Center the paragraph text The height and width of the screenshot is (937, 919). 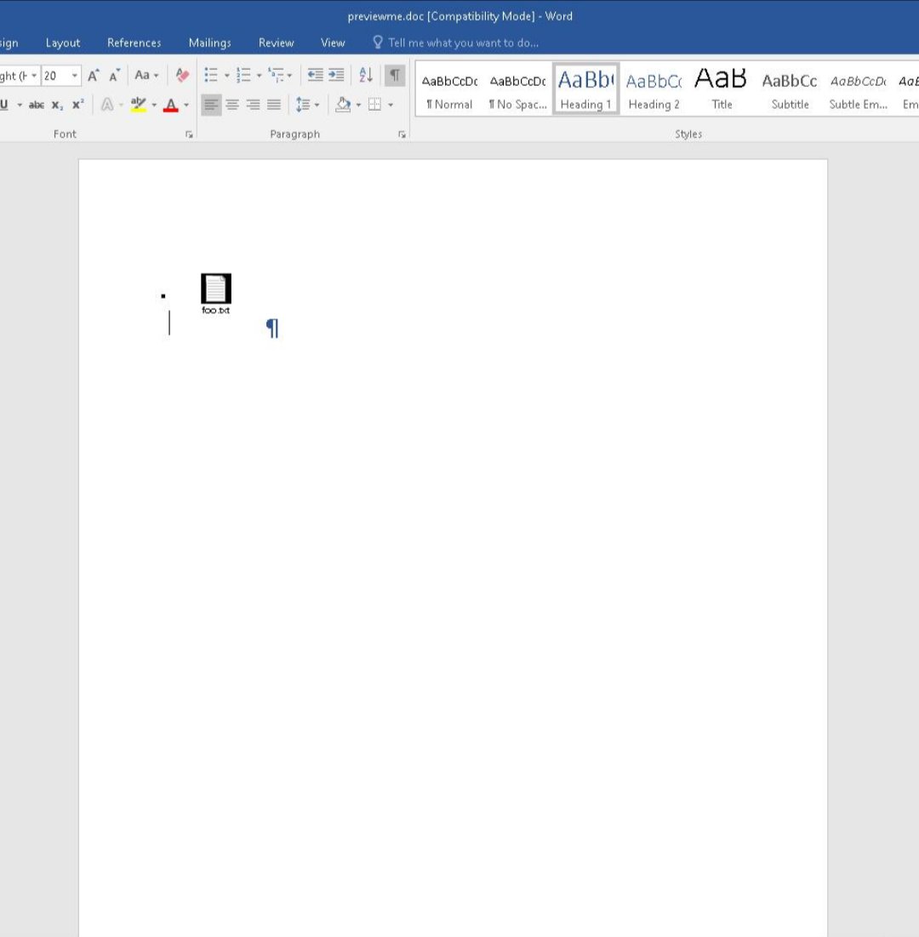[x=232, y=106]
